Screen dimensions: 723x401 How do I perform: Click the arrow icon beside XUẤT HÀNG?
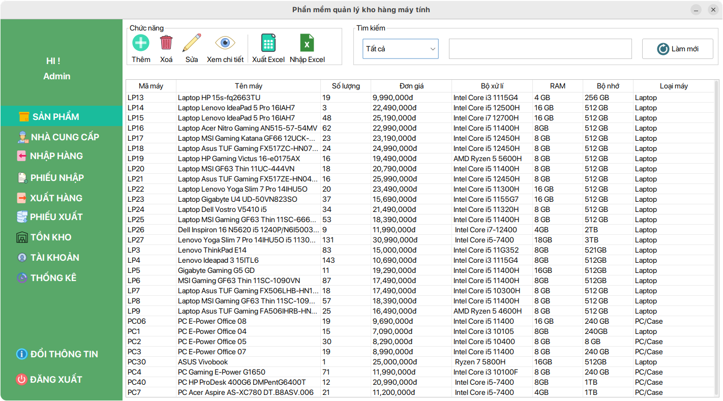(x=22, y=198)
